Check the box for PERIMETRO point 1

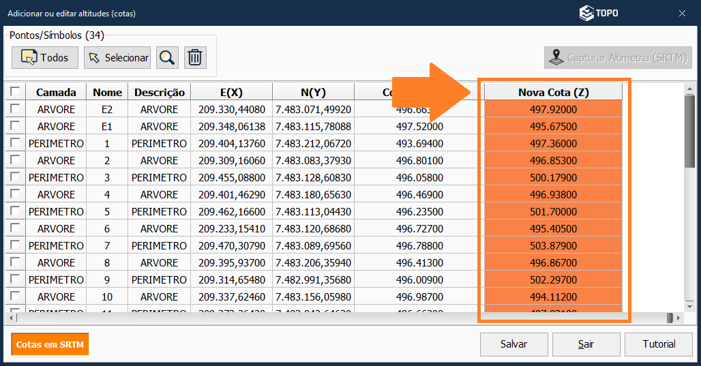pyautogui.click(x=14, y=143)
